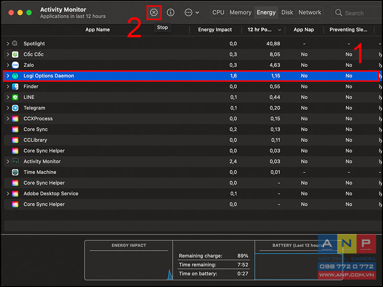Screen dimensions: 383x287
Task: Switch to the Disk tab
Action: pyautogui.click(x=287, y=12)
